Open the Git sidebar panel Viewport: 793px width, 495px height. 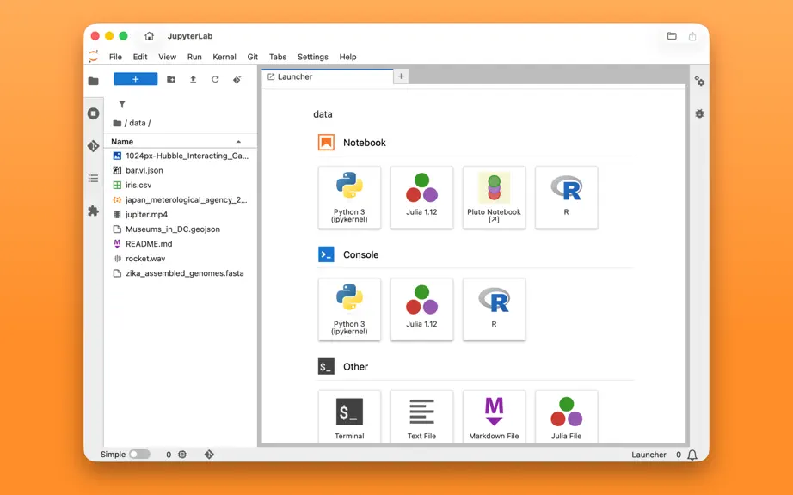94,146
